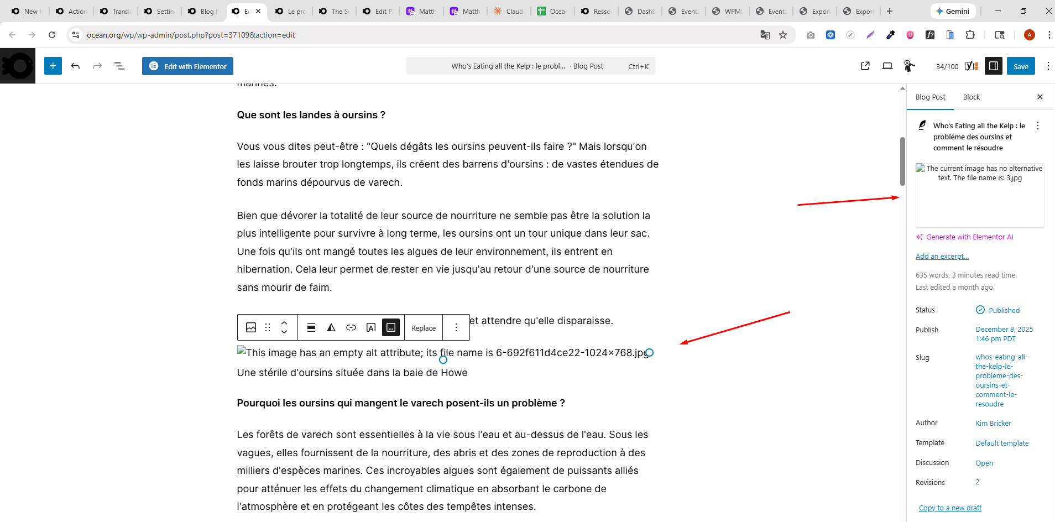Apply duotone filter to the image
The image size is (1055, 522).
[331, 327]
